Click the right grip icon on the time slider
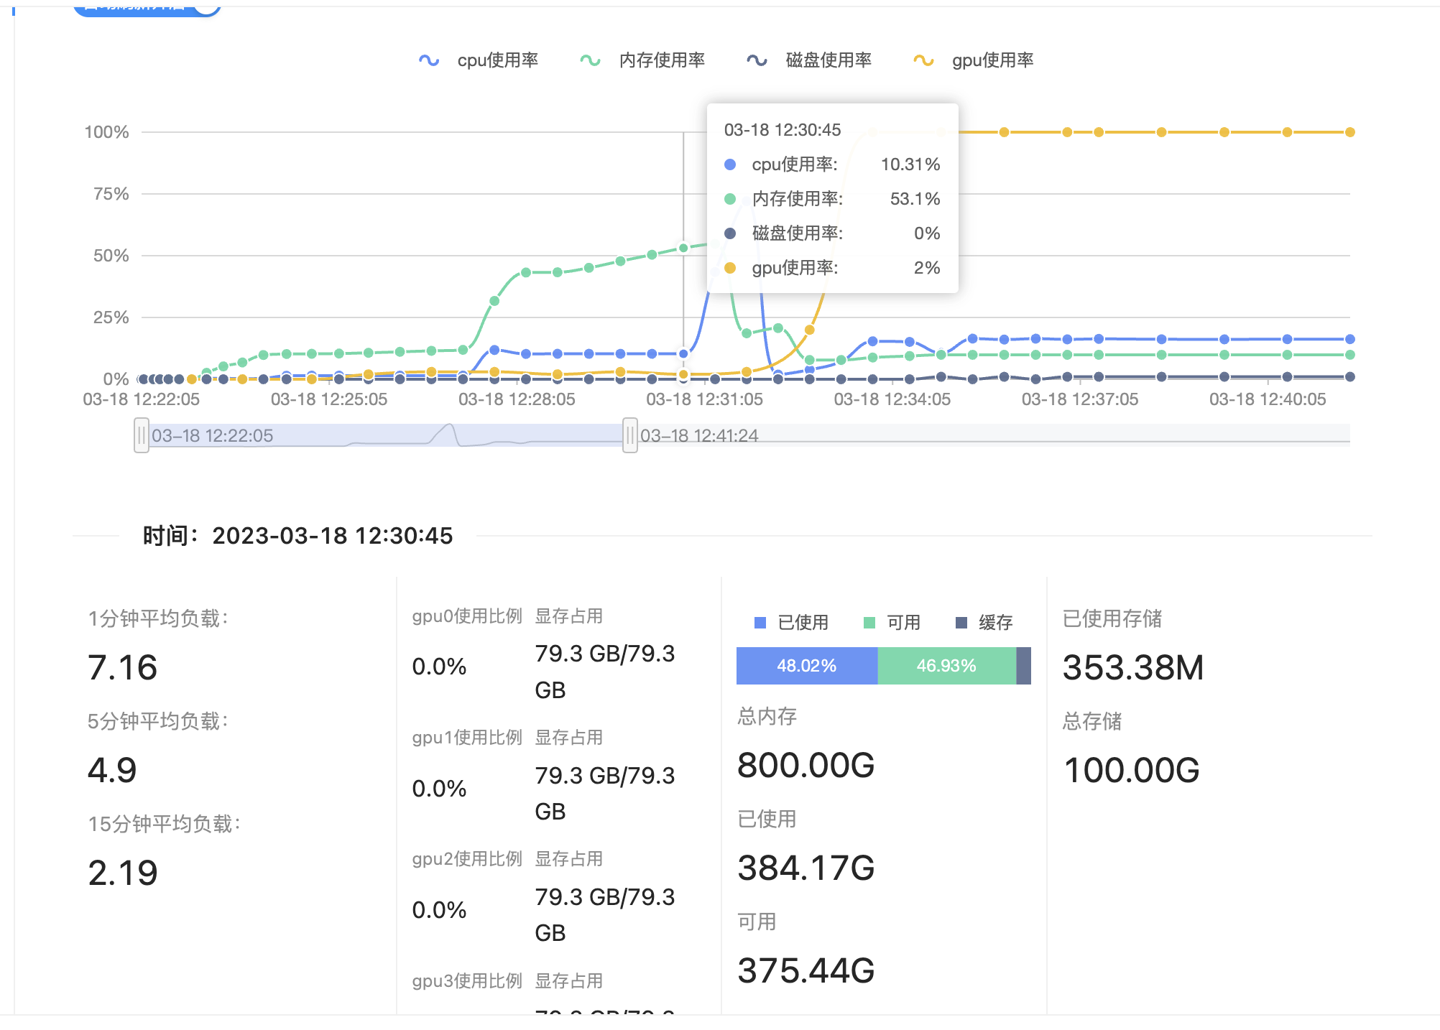Image resolution: width=1440 pixels, height=1030 pixels. tap(630, 435)
